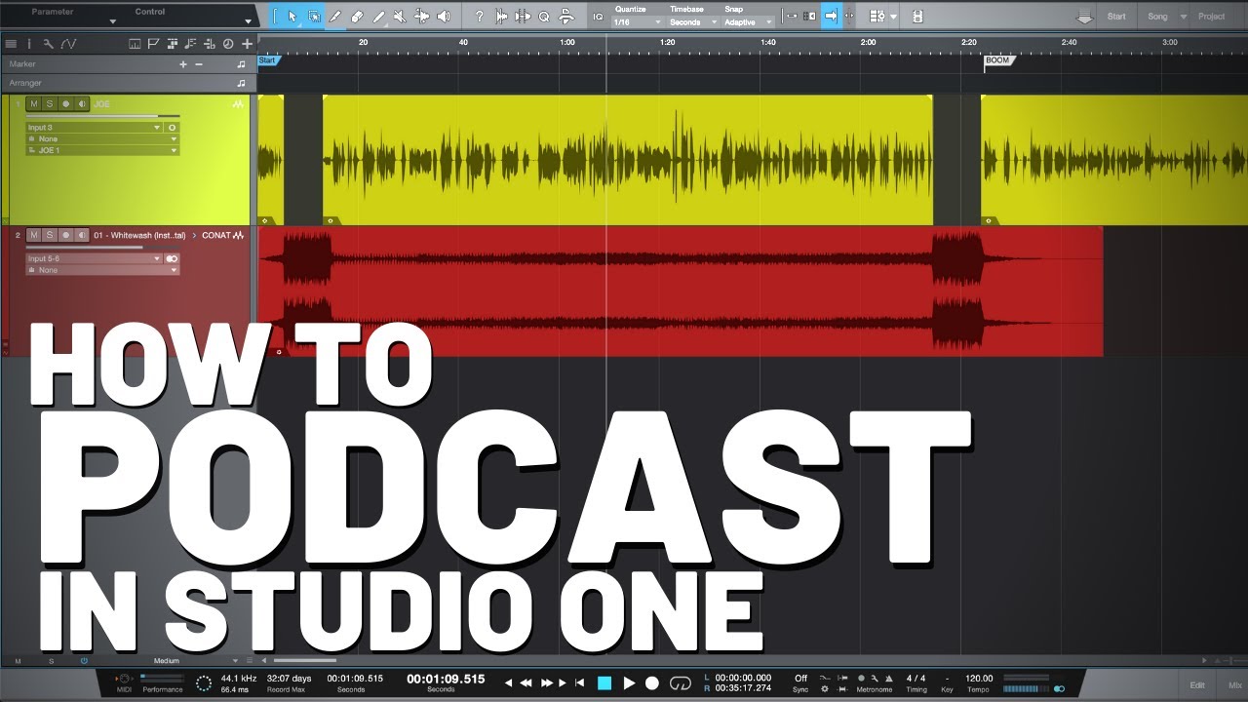Select the Bend tool
This screenshot has height=702, width=1248.
(x=421, y=17)
